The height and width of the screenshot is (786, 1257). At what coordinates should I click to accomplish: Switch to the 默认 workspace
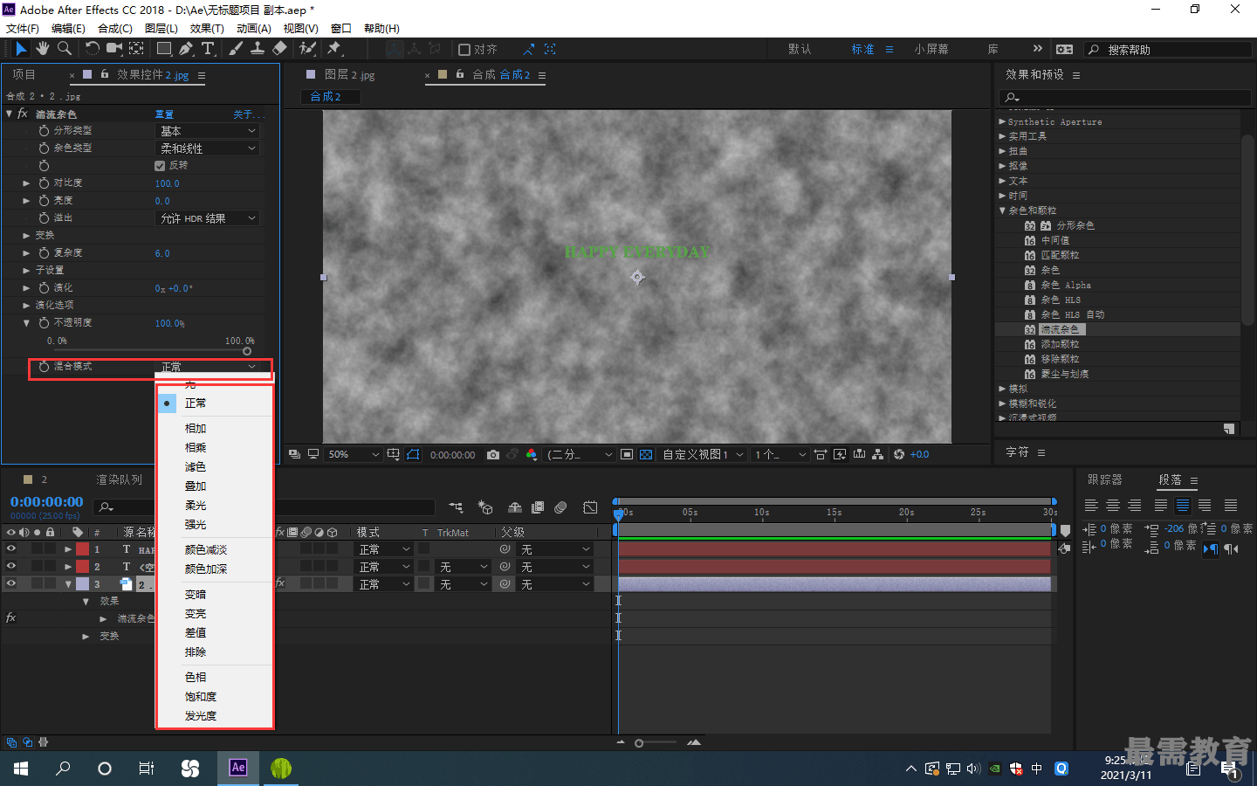pyautogui.click(x=800, y=50)
